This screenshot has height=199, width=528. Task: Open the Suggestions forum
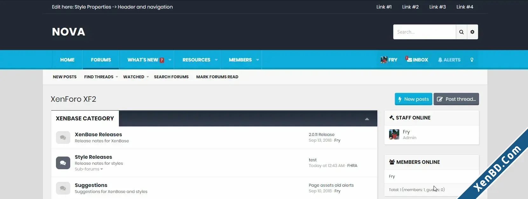[x=91, y=185]
